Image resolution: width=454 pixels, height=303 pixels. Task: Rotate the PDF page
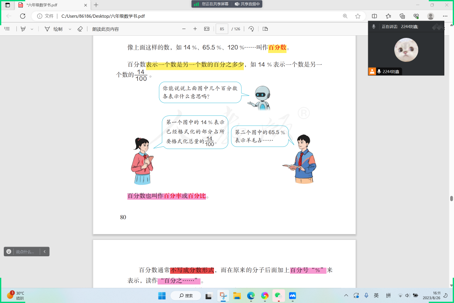251,29
